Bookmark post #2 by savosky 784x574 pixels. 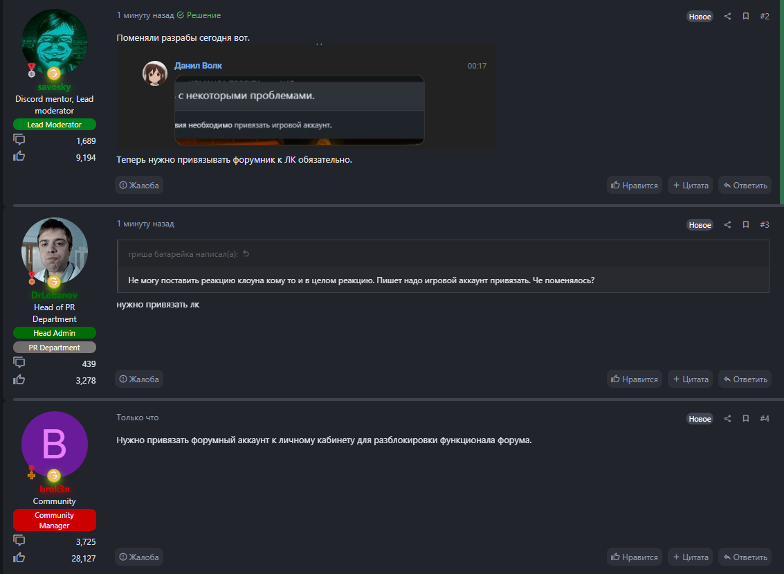pyautogui.click(x=746, y=17)
